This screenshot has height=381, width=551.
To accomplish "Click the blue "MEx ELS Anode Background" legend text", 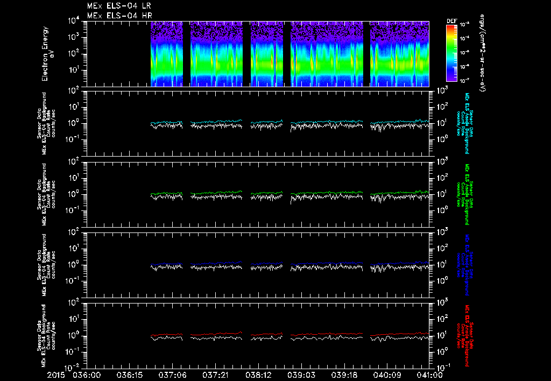I will [x=467, y=265].
